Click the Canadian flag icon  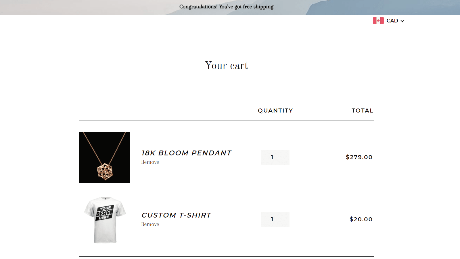click(378, 20)
